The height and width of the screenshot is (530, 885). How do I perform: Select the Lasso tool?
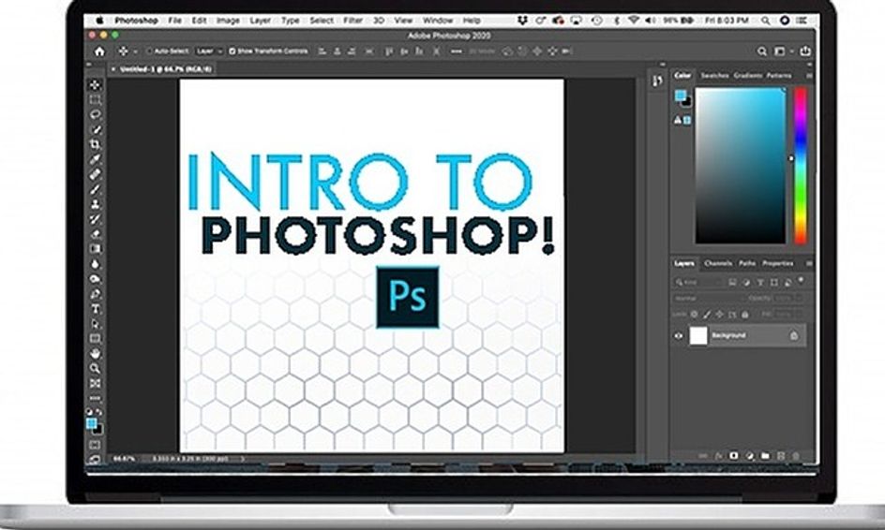[95, 114]
